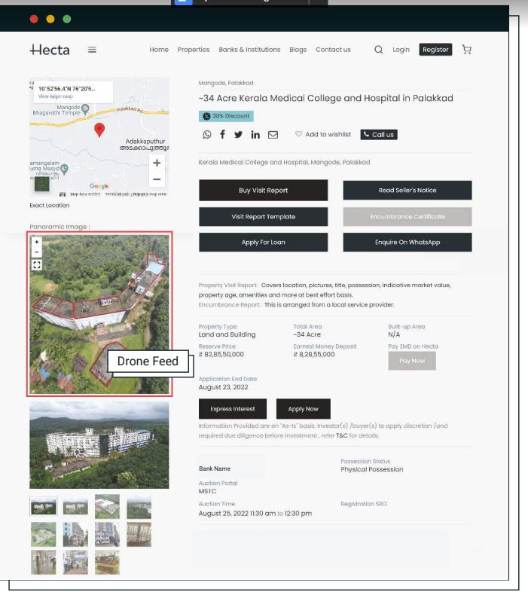528x592 pixels.
Task: Open Home in navigation
Action: tap(159, 50)
